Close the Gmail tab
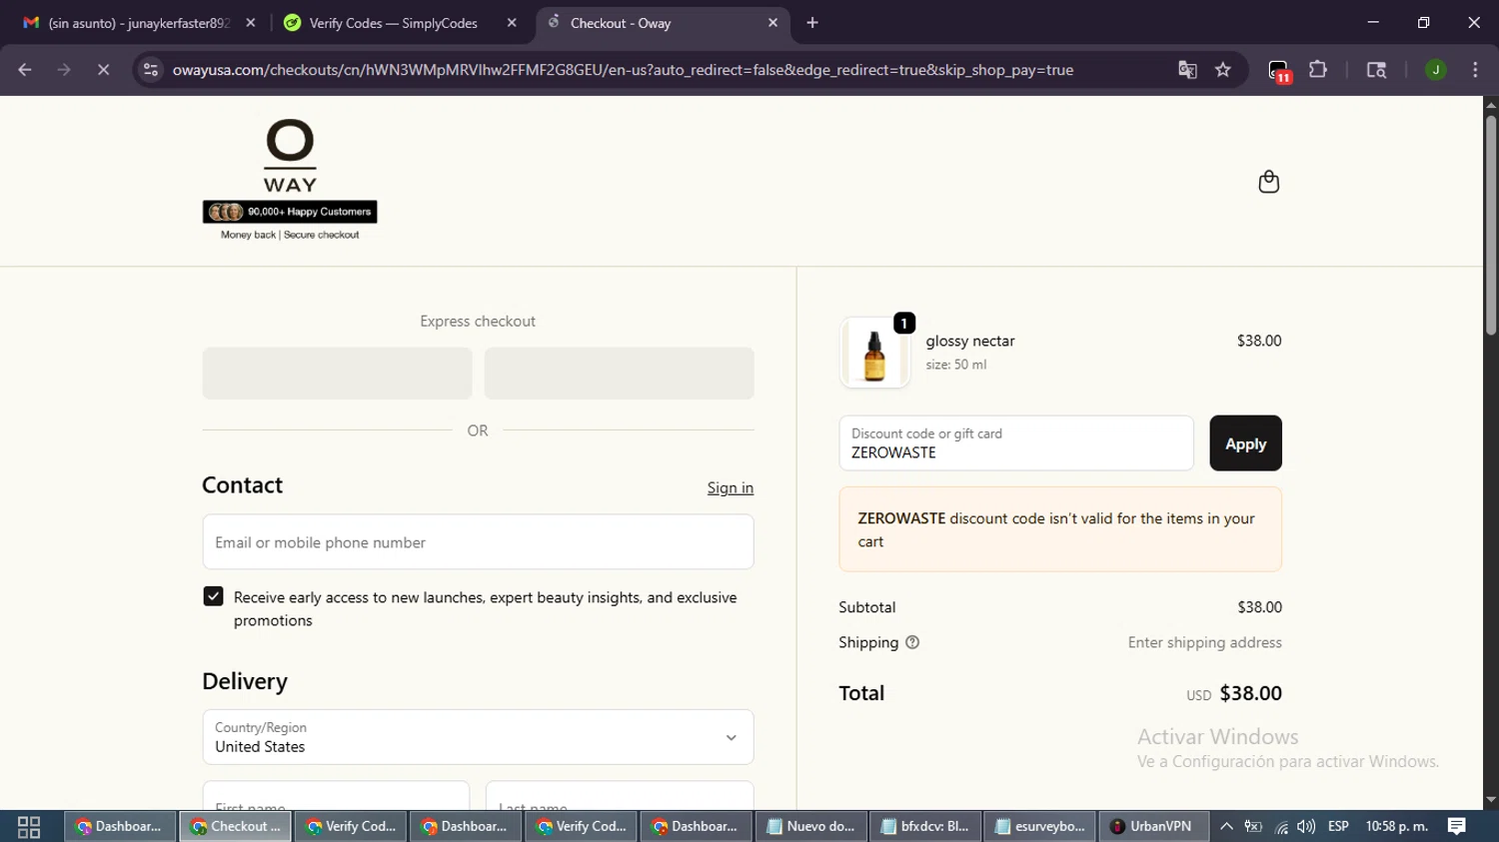The width and height of the screenshot is (1499, 842). coord(251,23)
